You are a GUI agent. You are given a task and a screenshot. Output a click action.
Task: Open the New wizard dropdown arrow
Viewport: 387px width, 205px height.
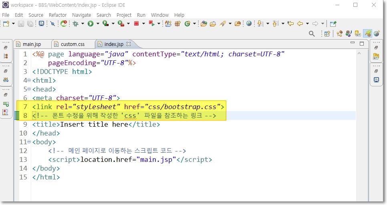(x=13, y=24)
